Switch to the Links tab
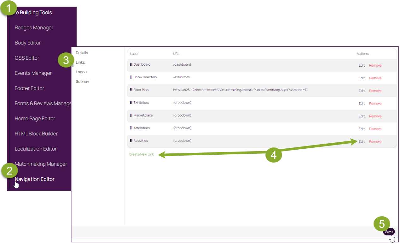The image size is (400, 244). [x=80, y=62]
